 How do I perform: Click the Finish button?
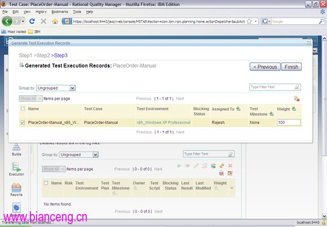(291, 66)
